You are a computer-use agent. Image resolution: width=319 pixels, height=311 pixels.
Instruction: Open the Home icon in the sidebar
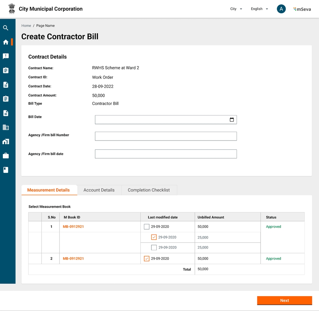(6, 42)
